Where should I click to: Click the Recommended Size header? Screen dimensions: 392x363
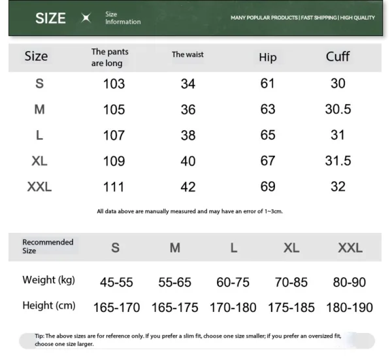point(48,246)
